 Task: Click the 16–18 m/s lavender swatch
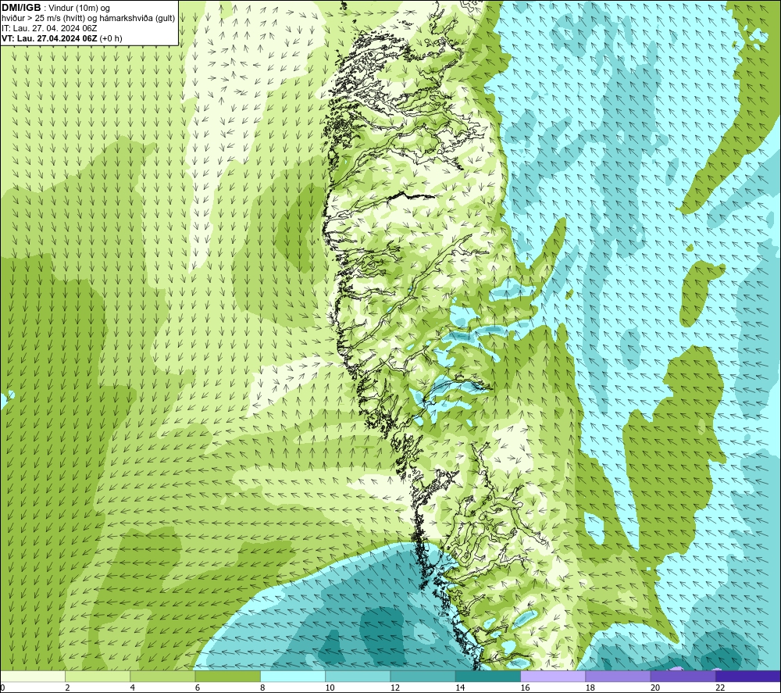pyautogui.click(x=553, y=677)
